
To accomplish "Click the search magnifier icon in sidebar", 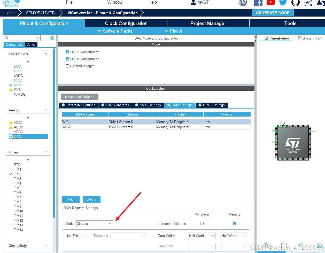I will (x=7, y=38).
